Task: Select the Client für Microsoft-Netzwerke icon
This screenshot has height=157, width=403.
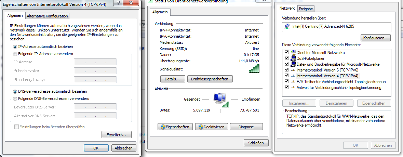Action: click(x=293, y=52)
